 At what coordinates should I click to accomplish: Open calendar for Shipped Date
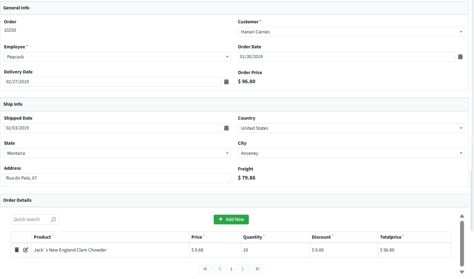(226, 128)
